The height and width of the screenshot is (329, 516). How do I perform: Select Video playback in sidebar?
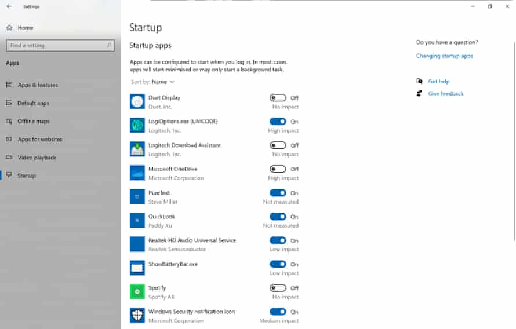[37, 158]
